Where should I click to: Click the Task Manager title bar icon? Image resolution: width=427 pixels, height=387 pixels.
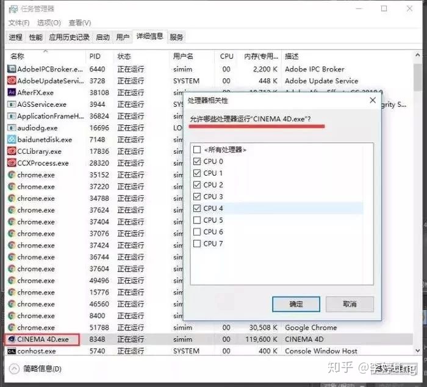13,9
